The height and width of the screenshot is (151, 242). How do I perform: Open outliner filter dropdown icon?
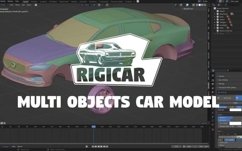click(x=219, y=5)
